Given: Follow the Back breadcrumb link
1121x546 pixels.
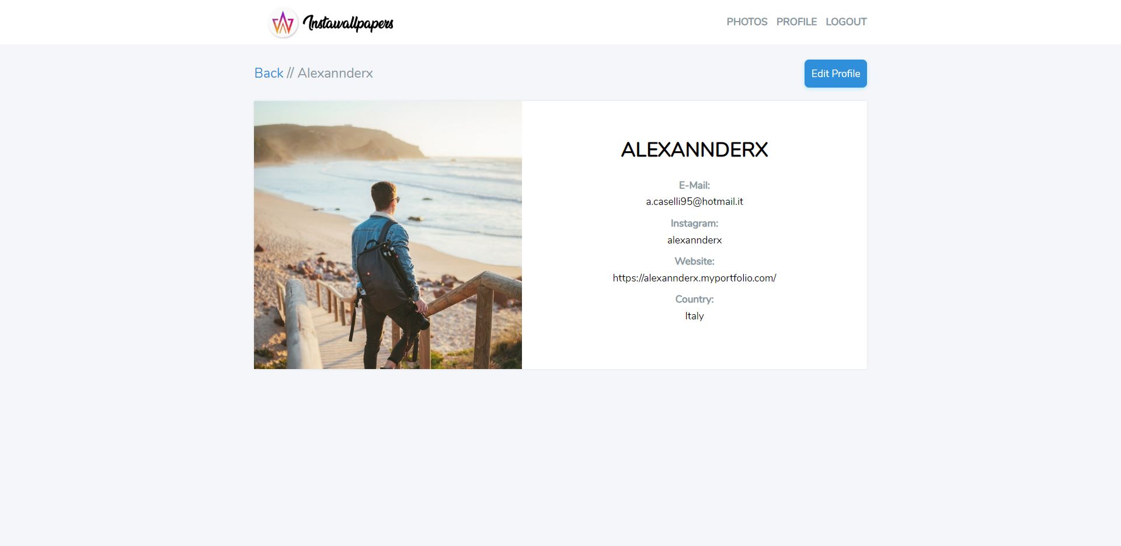Looking at the screenshot, I should [269, 73].
